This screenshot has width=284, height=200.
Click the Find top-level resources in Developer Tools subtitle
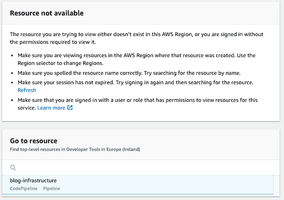click(75, 149)
